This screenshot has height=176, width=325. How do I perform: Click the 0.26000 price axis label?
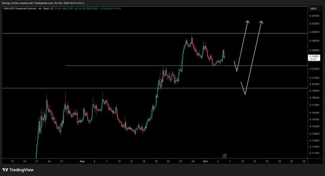[314, 50]
